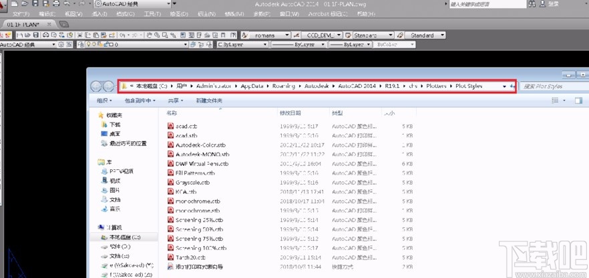Click Undo in the quick access toolbar
Image resolution: width=589 pixels, height=278 pixels.
[67, 4]
